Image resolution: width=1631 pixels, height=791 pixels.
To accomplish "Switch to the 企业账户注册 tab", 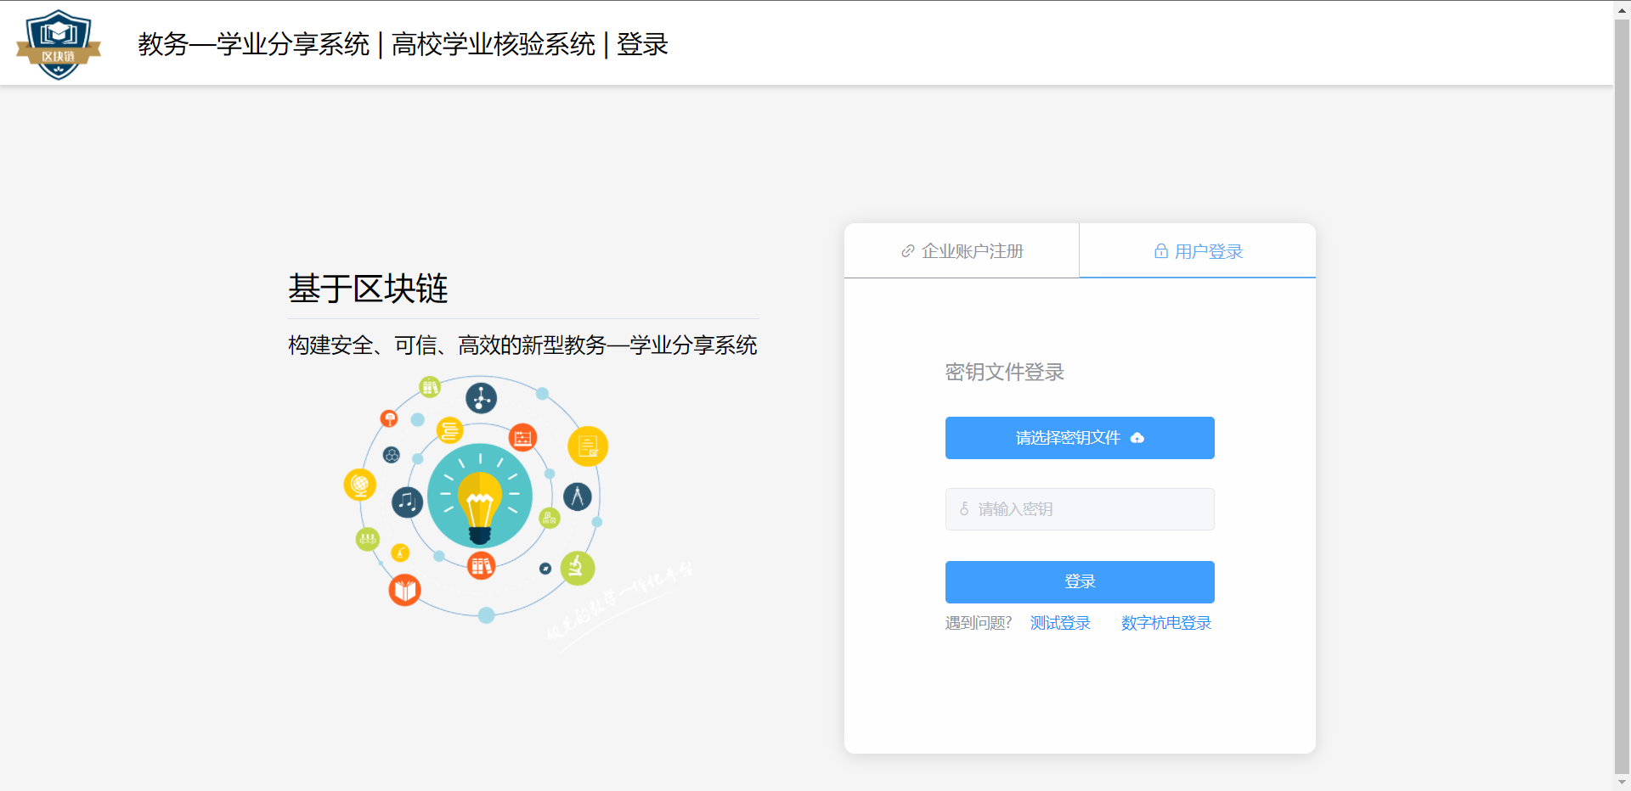I will [962, 251].
